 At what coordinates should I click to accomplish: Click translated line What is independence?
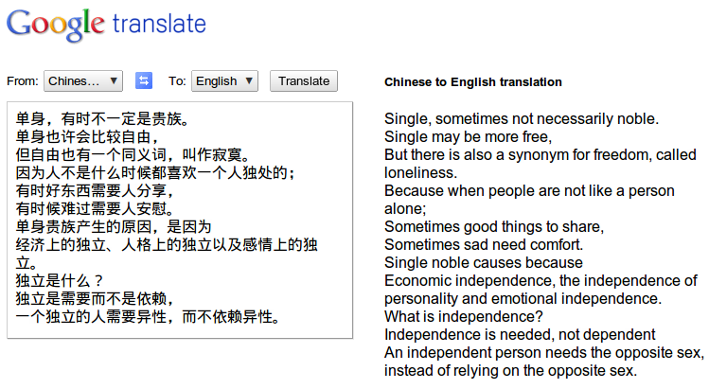(464, 317)
